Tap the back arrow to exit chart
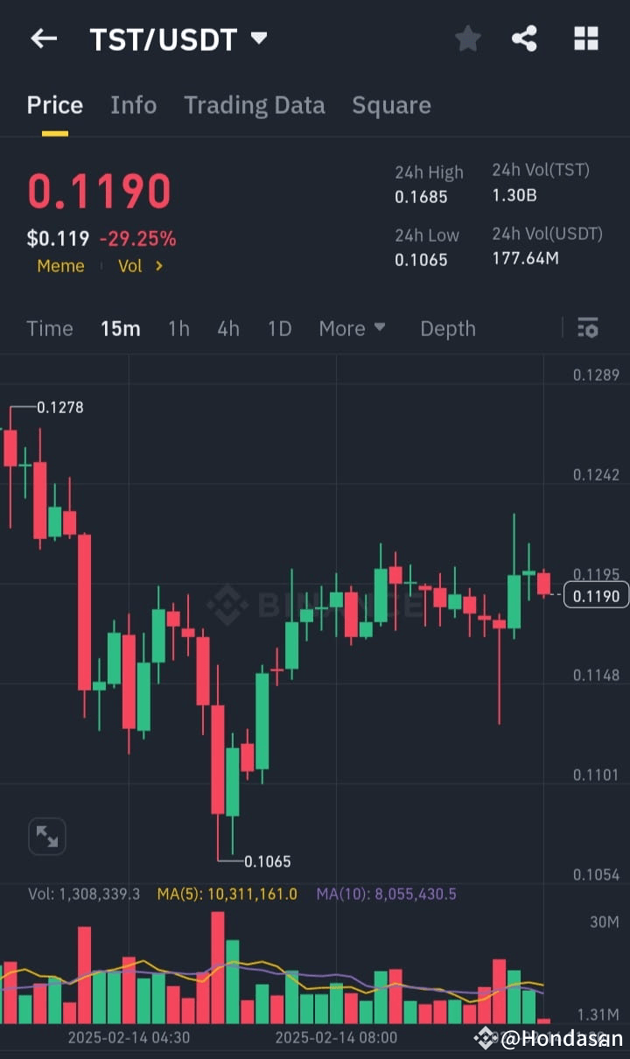630x1059 pixels. point(44,39)
